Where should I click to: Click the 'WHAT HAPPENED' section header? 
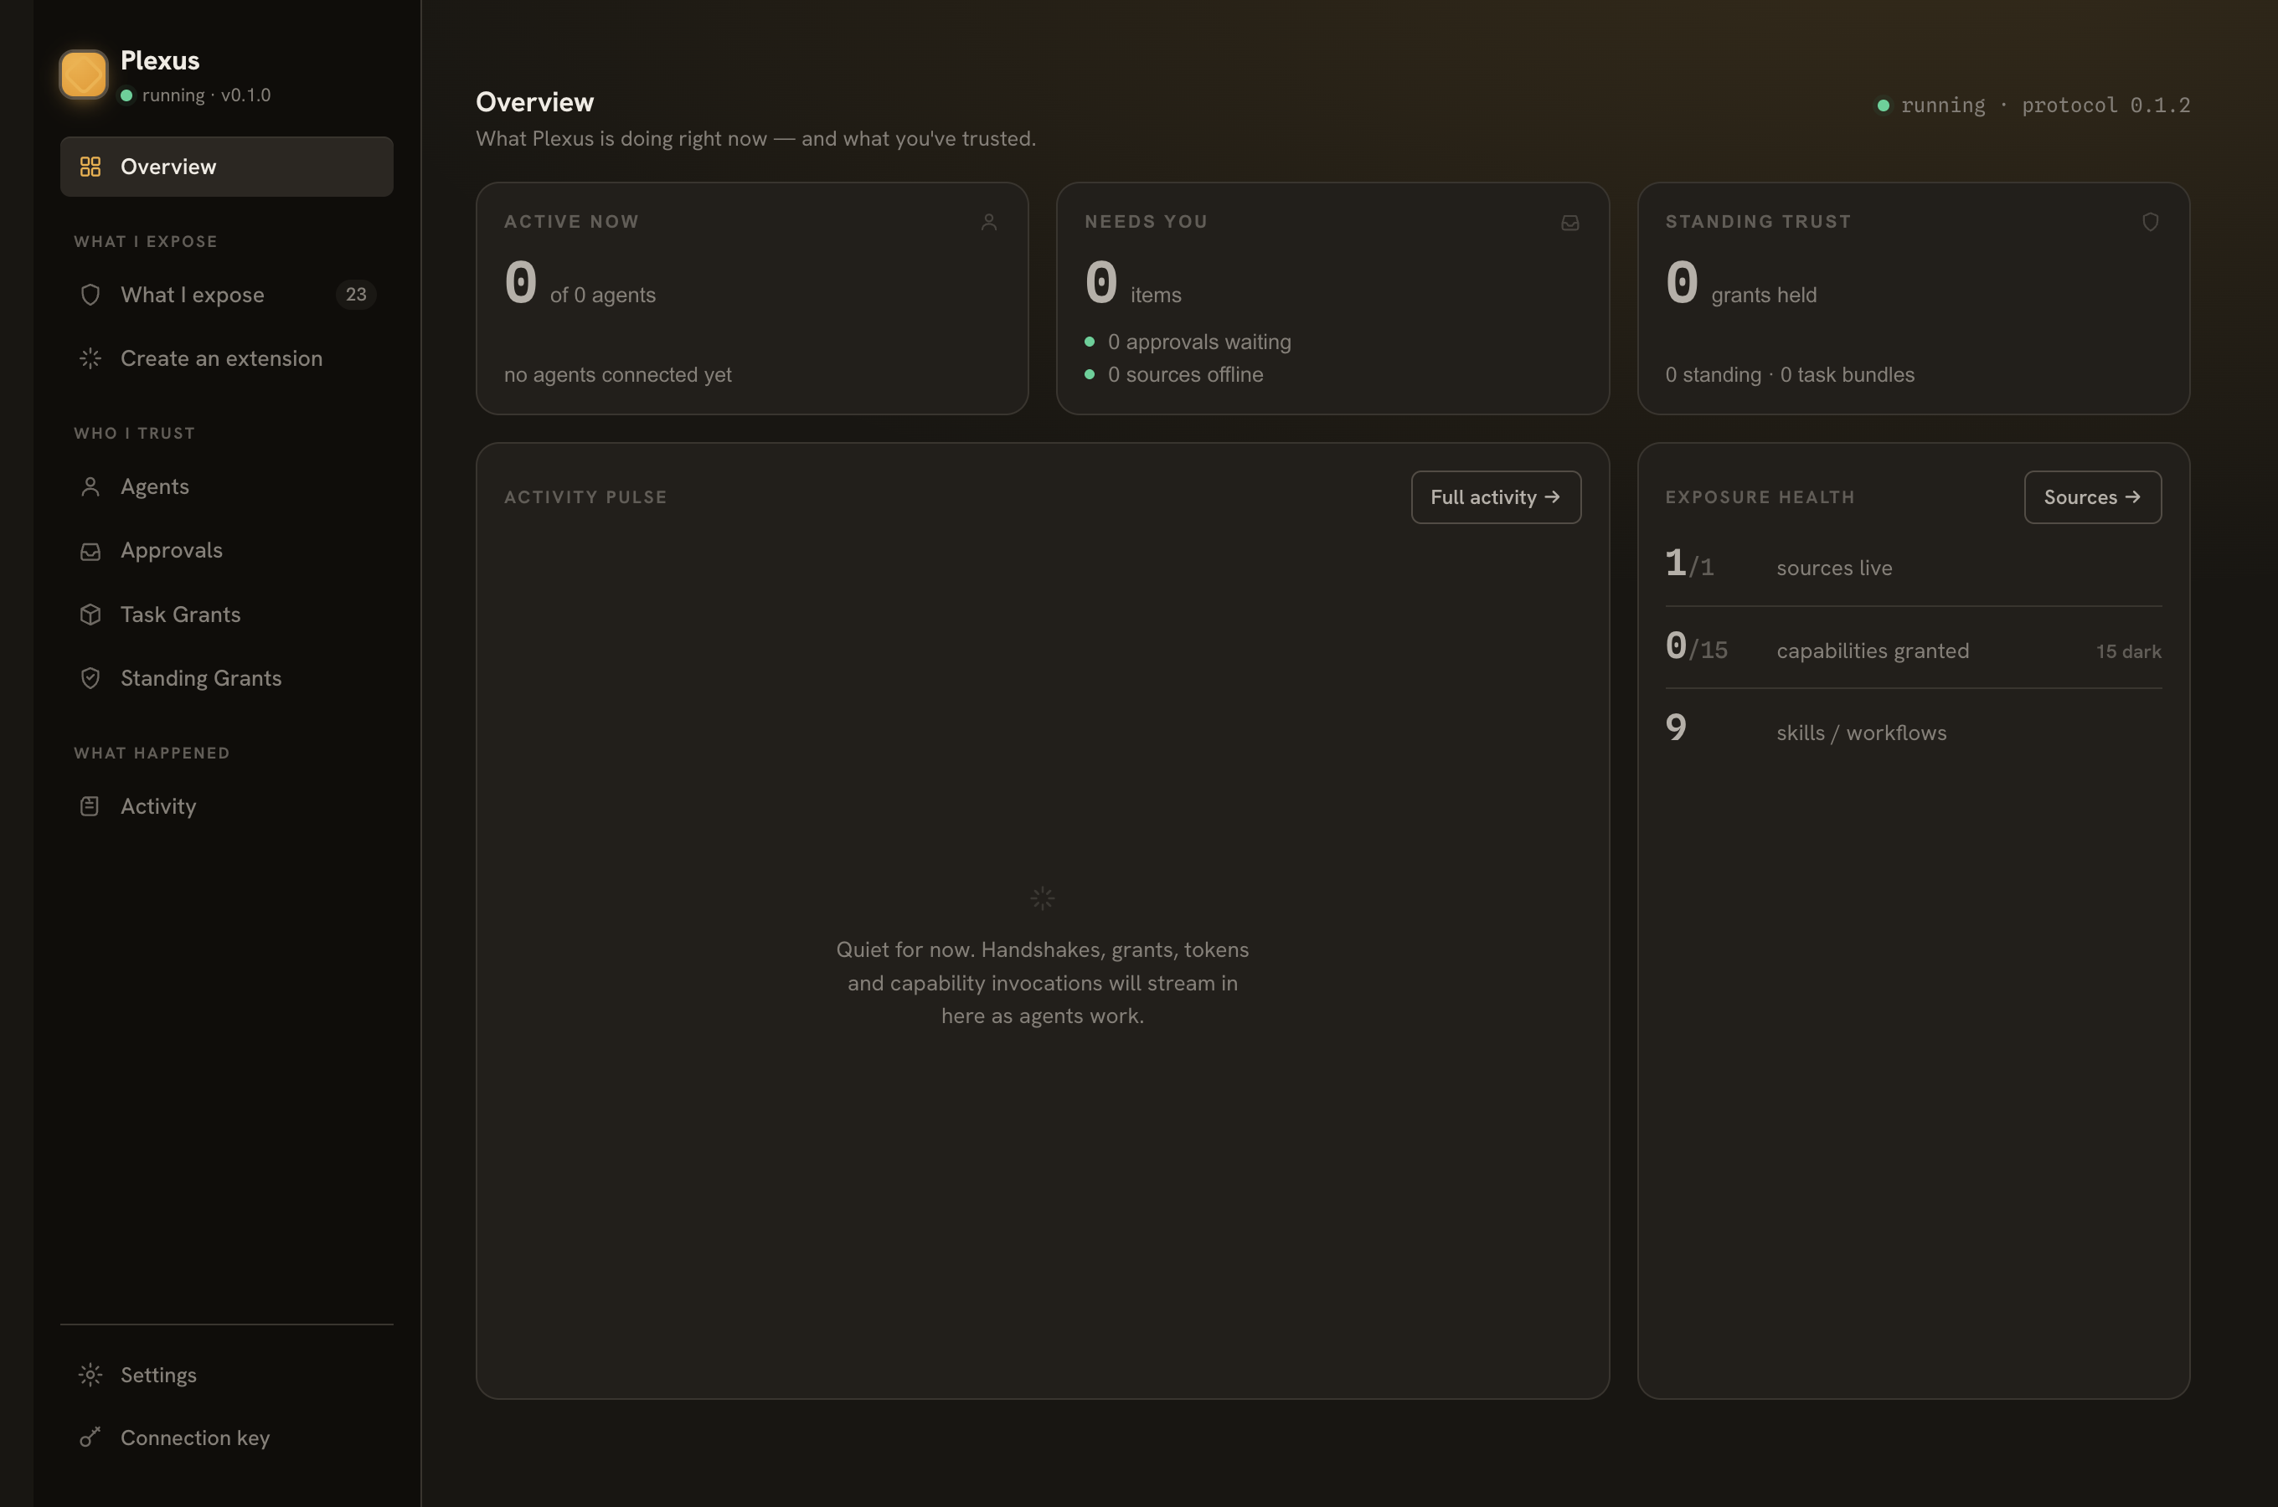pyautogui.click(x=152, y=753)
